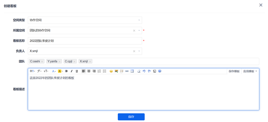Insert a code block
This screenshot has height=122, width=268.
click(x=122, y=71)
